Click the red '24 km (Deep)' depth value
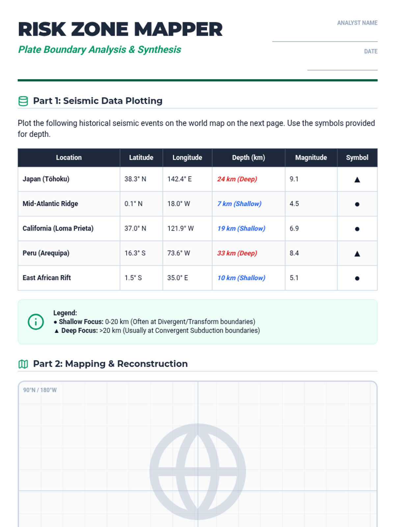395x527 pixels. (237, 179)
